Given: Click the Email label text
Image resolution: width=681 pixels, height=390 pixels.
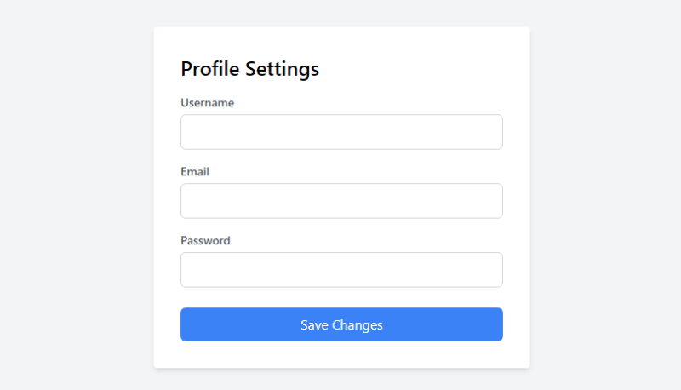Looking at the screenshot, I should (195, 172).
